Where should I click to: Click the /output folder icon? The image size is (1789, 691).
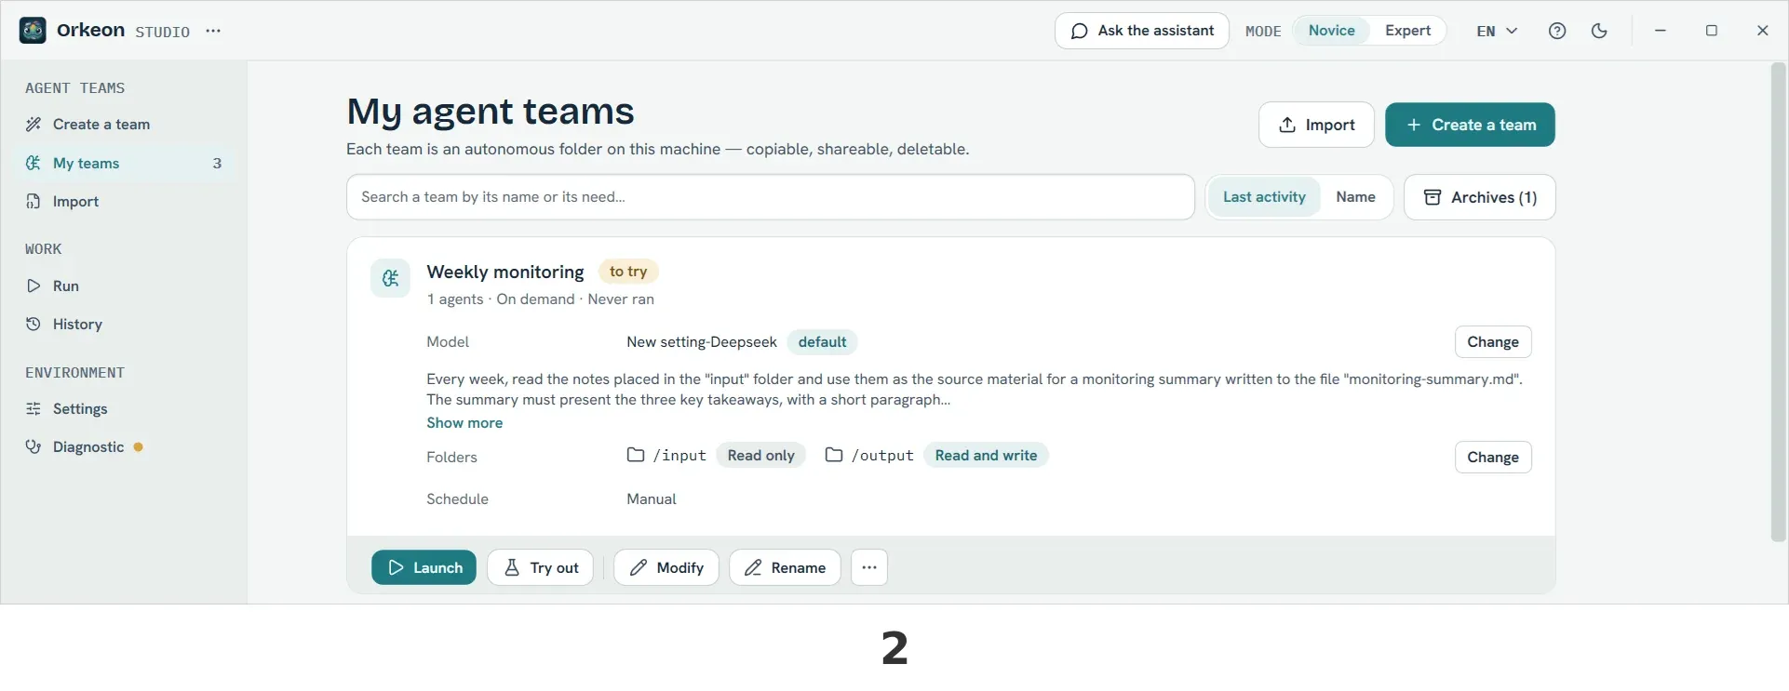[x=834, y=455]
